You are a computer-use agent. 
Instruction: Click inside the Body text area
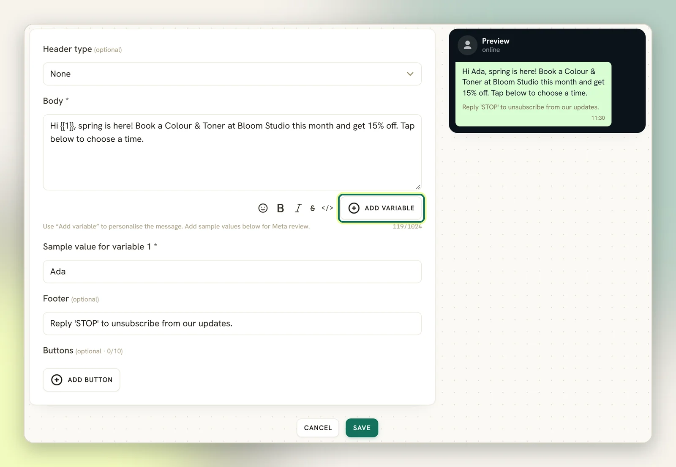pos(232,152)
